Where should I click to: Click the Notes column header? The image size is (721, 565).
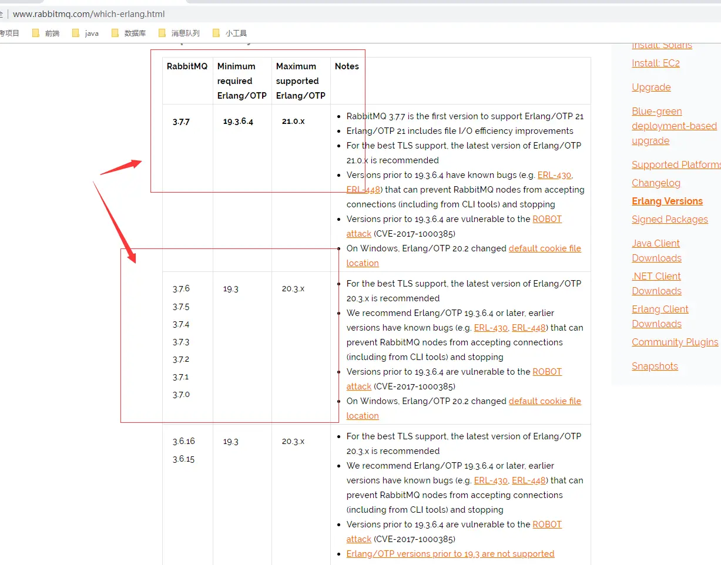click(x=347, y=66)
